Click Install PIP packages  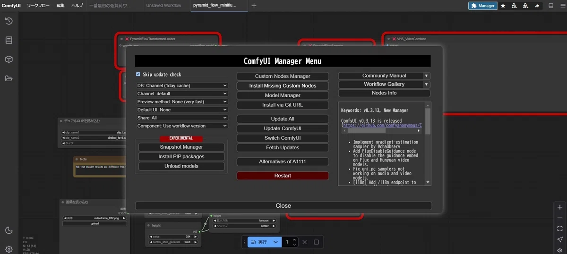pyautogui.click(x=181, y=156)
